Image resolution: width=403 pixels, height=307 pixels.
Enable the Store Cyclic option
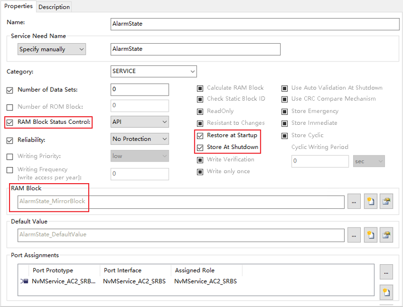click(x=284, y=135)
